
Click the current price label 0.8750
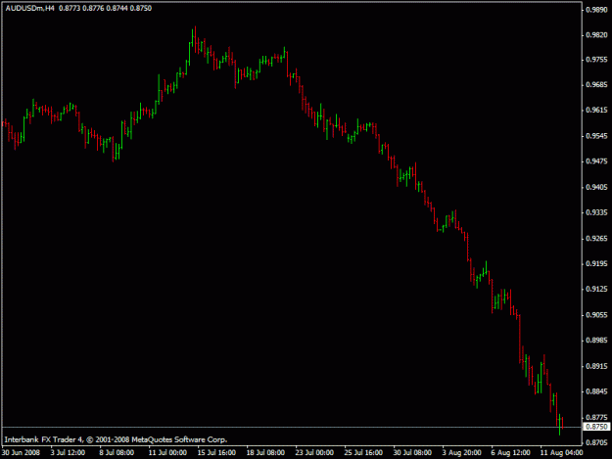pyautogui.click(x=596, y=427)
